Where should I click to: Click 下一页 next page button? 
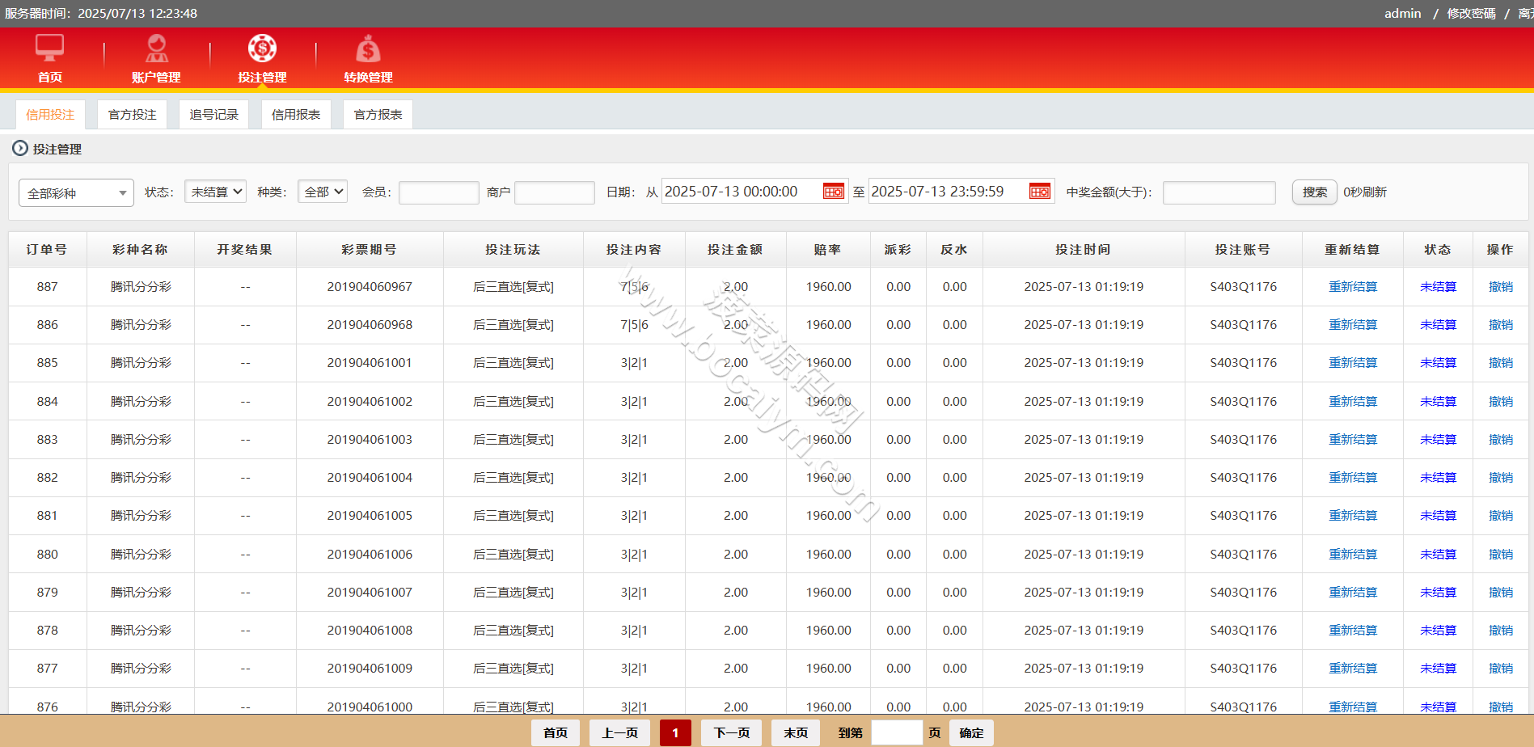tap(731, 732)
